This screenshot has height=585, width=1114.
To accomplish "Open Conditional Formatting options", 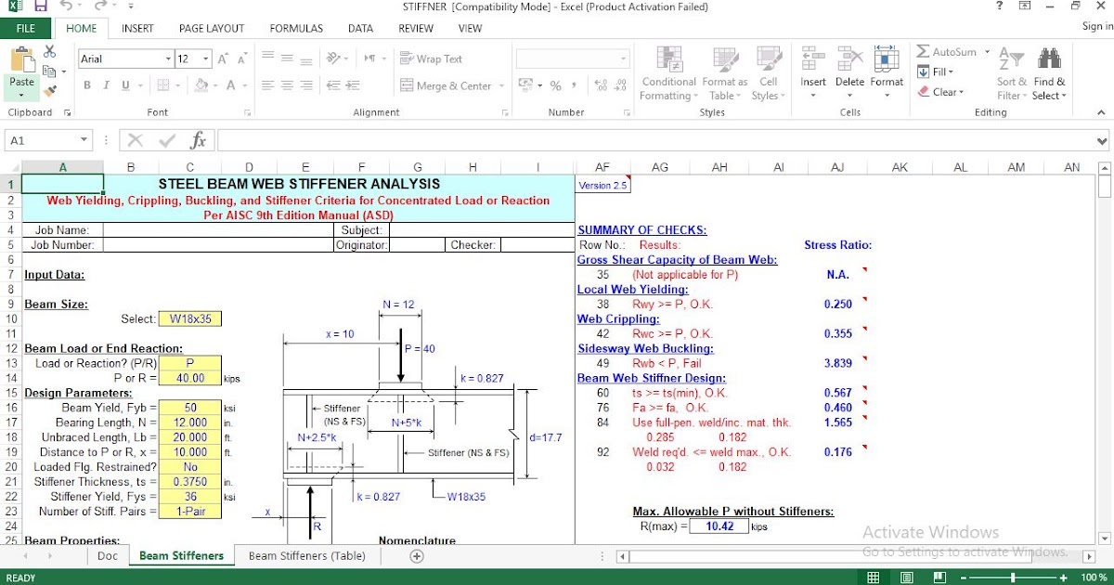I will 667,74.
